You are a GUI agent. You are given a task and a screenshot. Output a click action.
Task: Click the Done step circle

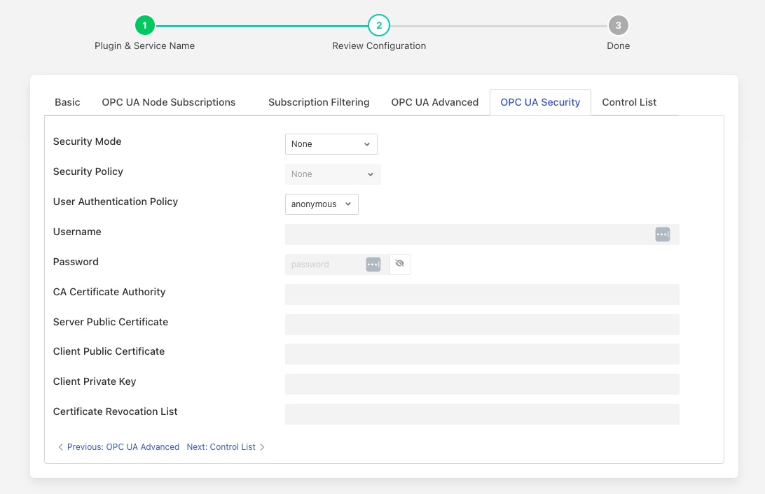pyautogui.click(x=618, y=24)
